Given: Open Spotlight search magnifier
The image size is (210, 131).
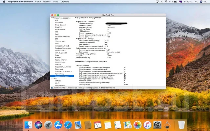Looking at the screenshot, I should click(196, 2).
